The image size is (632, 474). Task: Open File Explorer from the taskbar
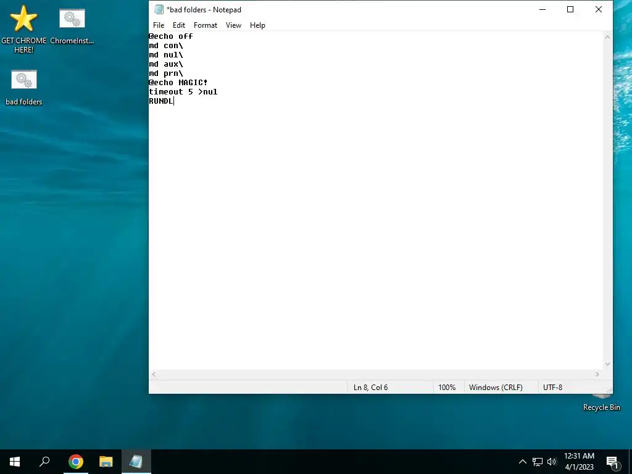pyautogui.click(x=106, y=462)
